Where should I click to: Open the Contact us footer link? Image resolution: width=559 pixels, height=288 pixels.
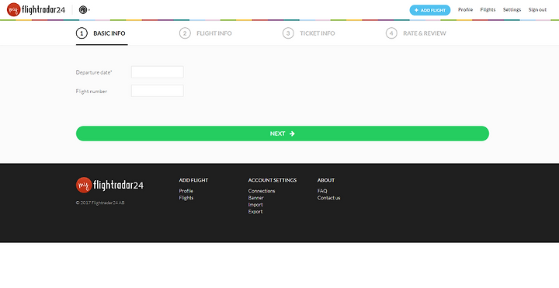pyautogui.click(x=328, y=198)
